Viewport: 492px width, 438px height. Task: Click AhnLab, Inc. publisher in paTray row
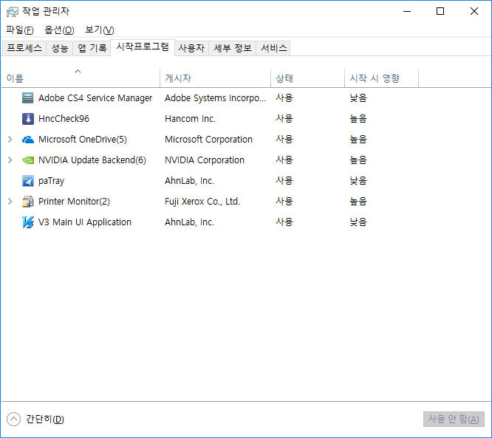(x=189, y=181)
